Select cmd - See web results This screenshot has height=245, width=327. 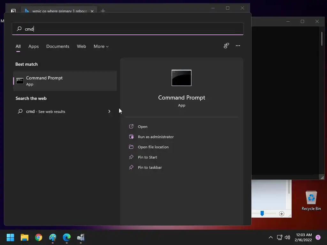tap(65, 111)
